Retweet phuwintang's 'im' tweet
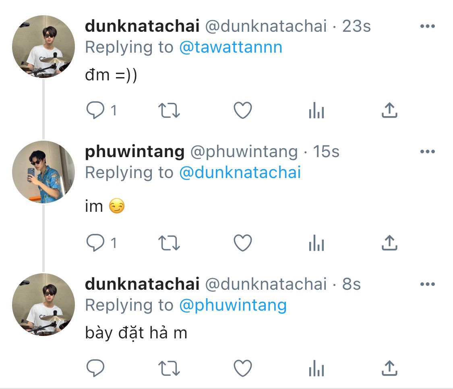The height and width of the screenshot is (389, 453). pyautogui.click(x=170, y=243)
